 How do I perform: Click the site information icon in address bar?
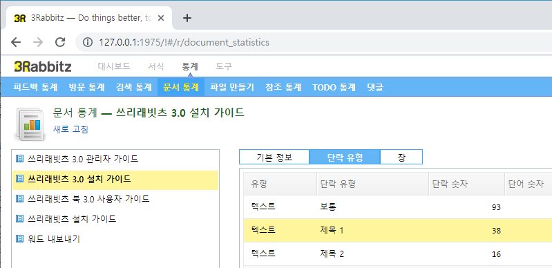click(x=87, y=43)
